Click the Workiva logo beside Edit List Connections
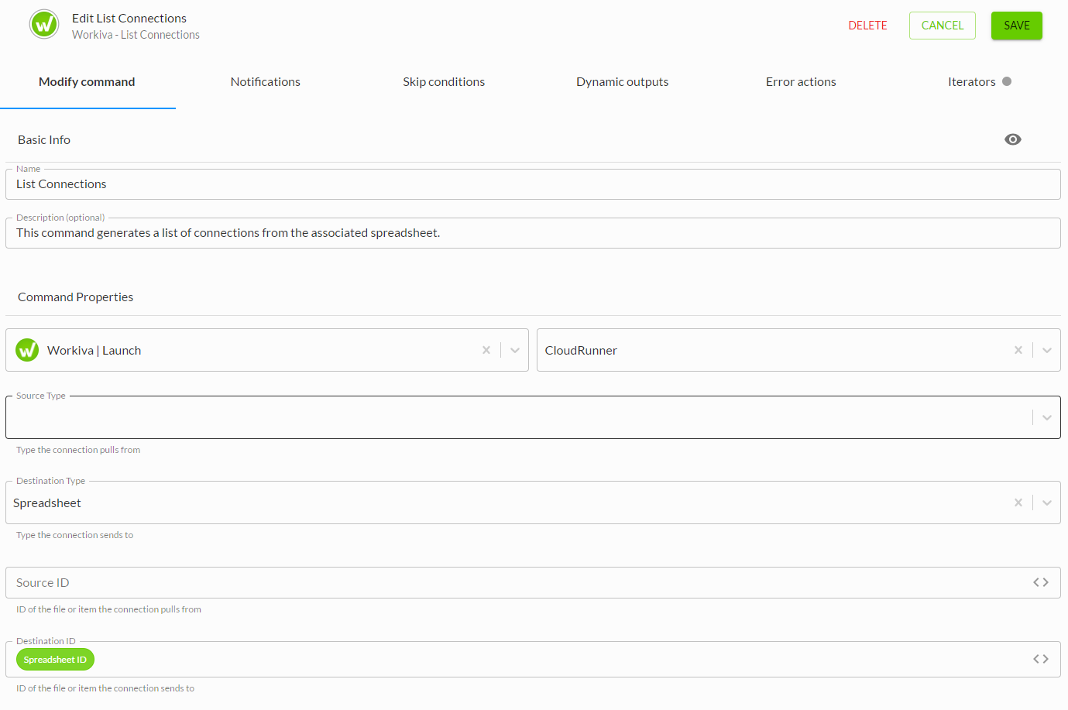The image size is (1068, 710). 43,24
